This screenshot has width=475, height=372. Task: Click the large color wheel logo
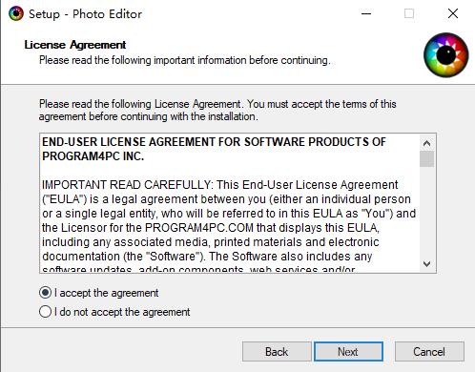[x=446, y=55]
